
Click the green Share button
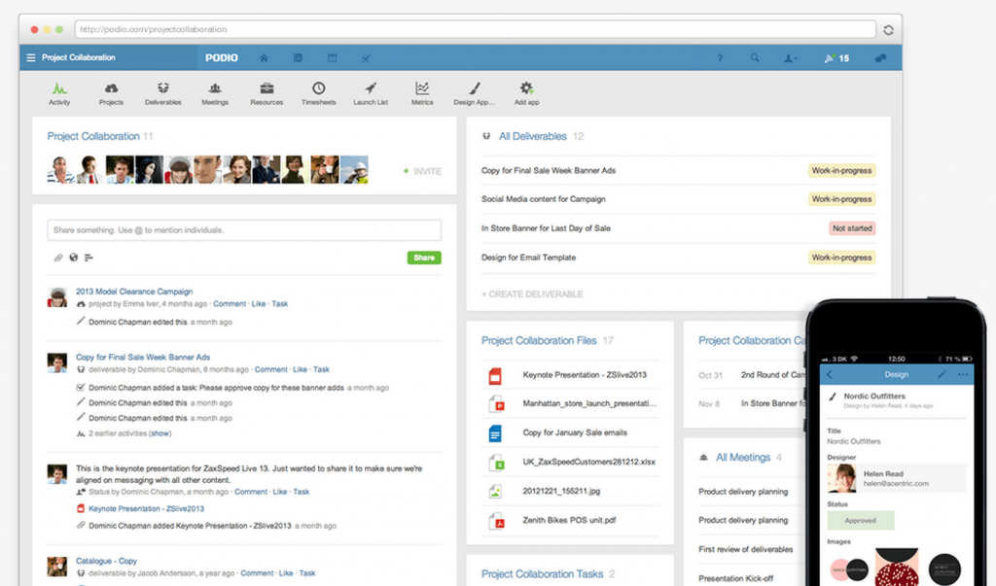click(424, 258)
